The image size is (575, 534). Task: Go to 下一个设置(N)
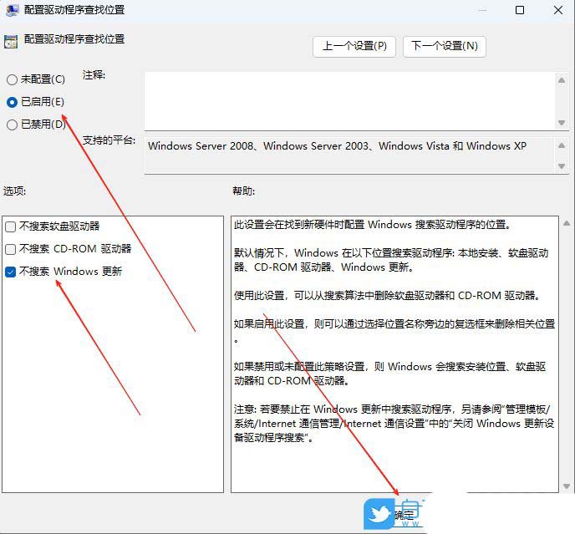click(x=445, y=46)
